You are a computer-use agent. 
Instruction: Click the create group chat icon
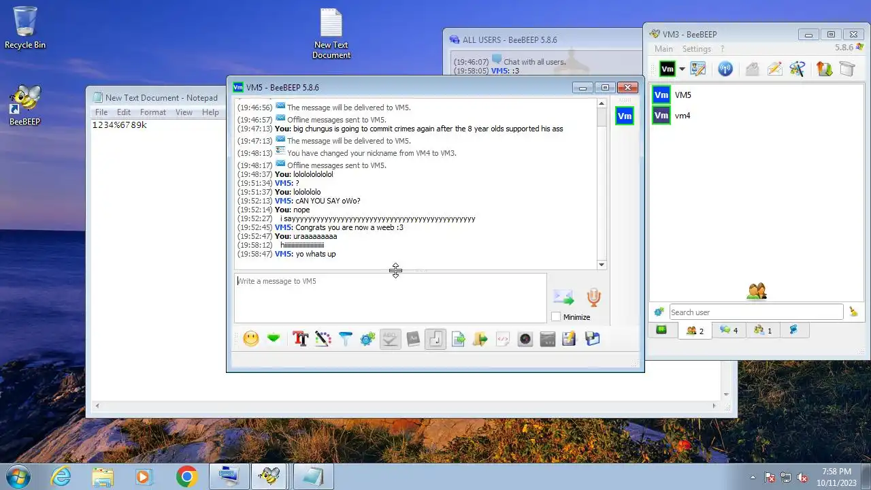tap(798, 69)
